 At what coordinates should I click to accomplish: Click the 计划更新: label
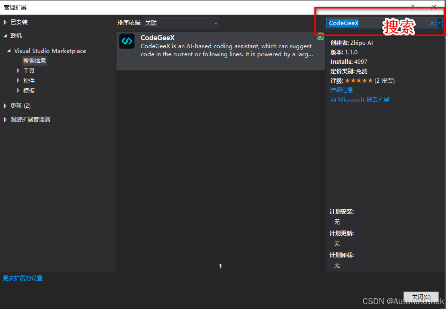(x=342, y=233)
